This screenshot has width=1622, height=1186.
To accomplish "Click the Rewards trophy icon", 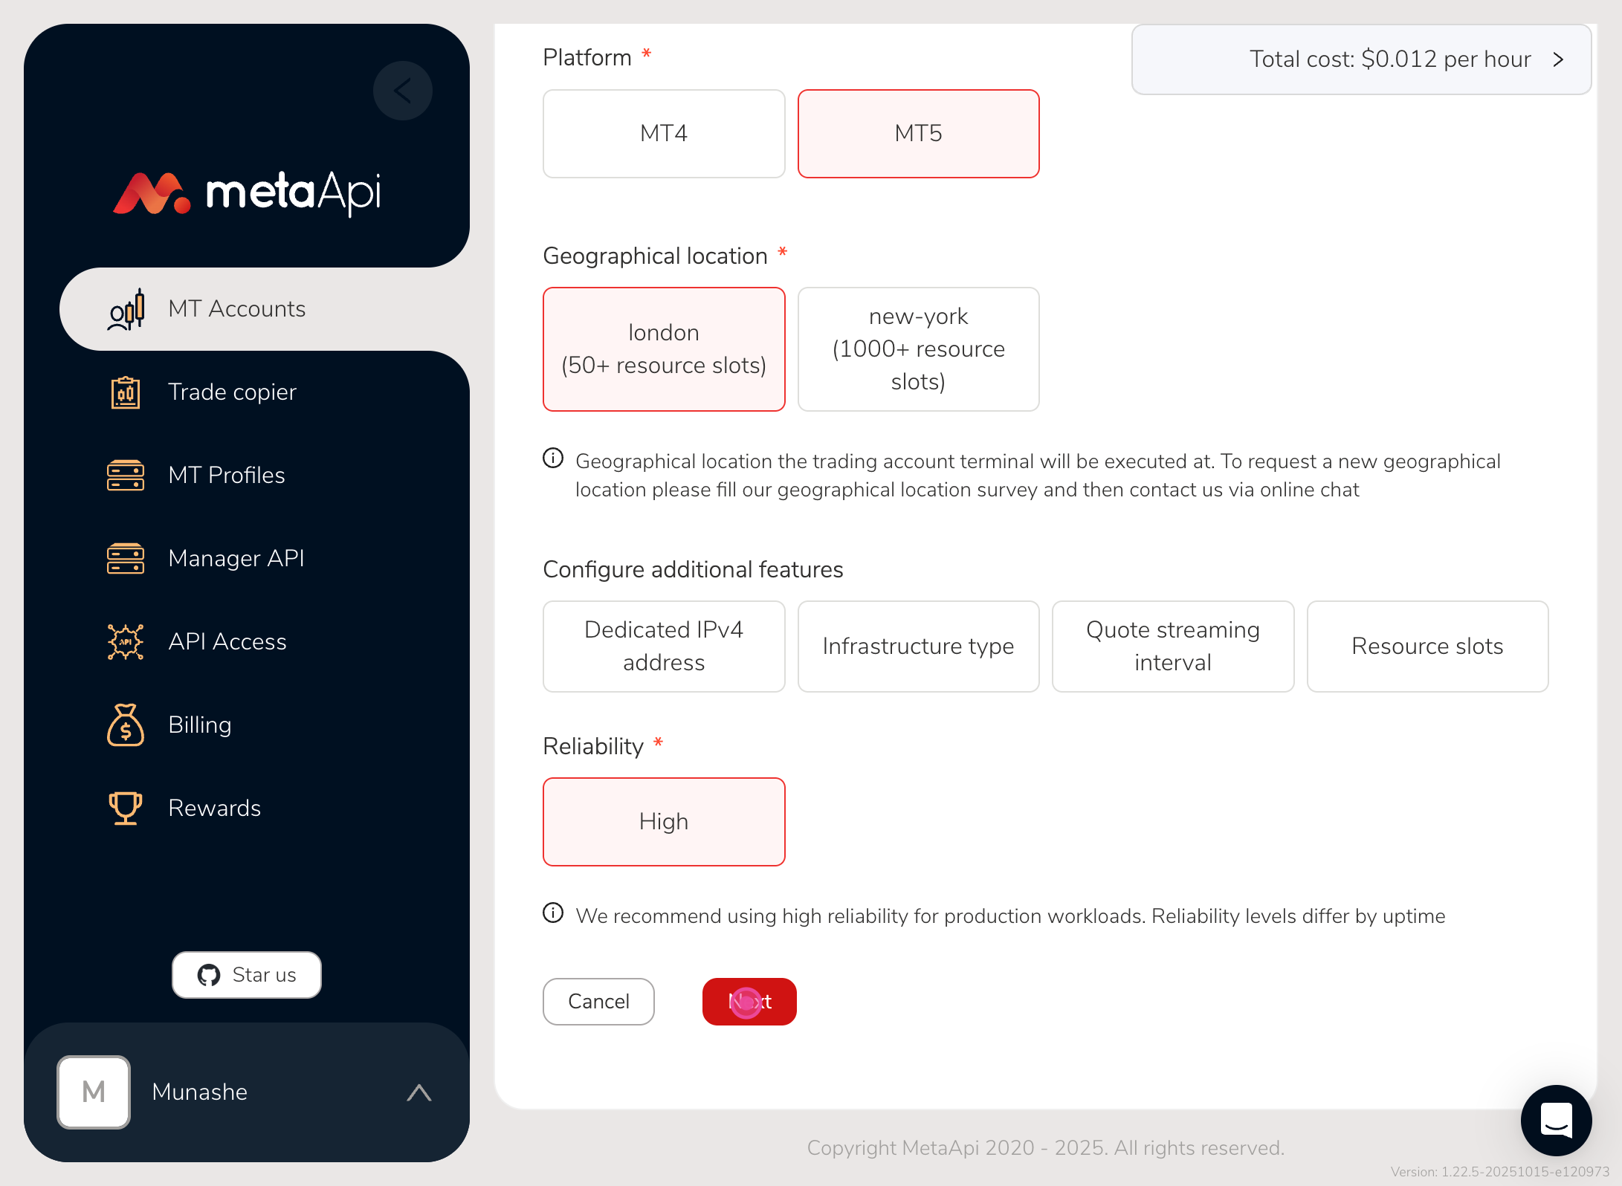I will click(126, 809).
